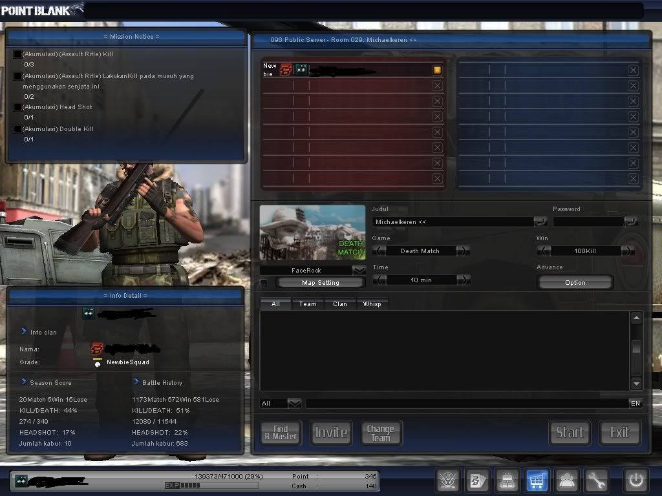Click the EXP progress bar

(211, 486)
